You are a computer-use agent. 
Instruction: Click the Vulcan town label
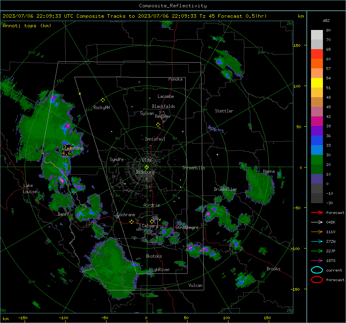pyautogui.click(x=195, y=285)
